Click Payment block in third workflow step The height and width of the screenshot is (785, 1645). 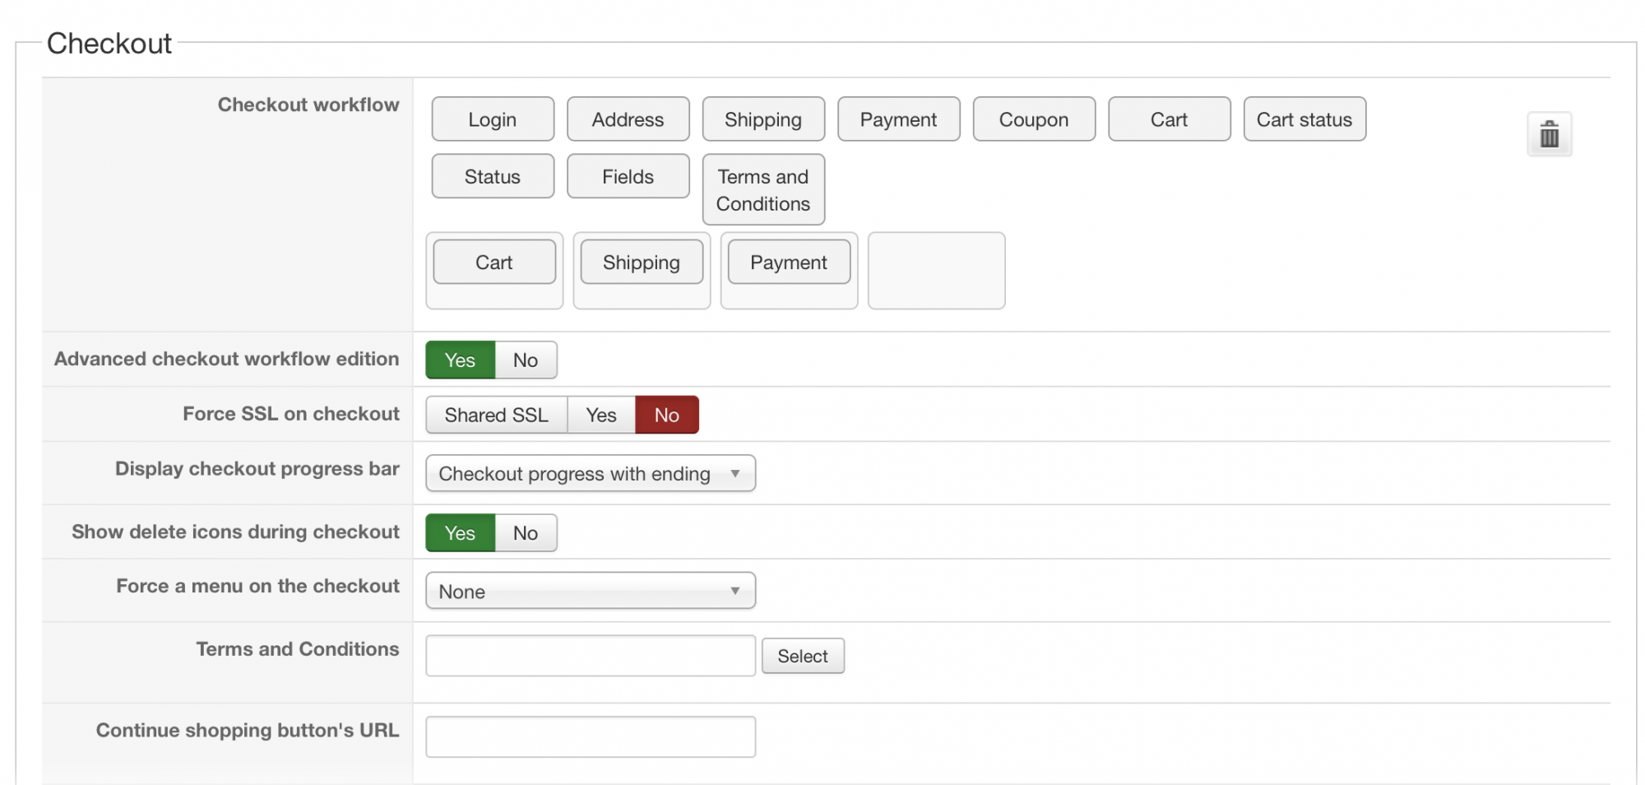788,262
